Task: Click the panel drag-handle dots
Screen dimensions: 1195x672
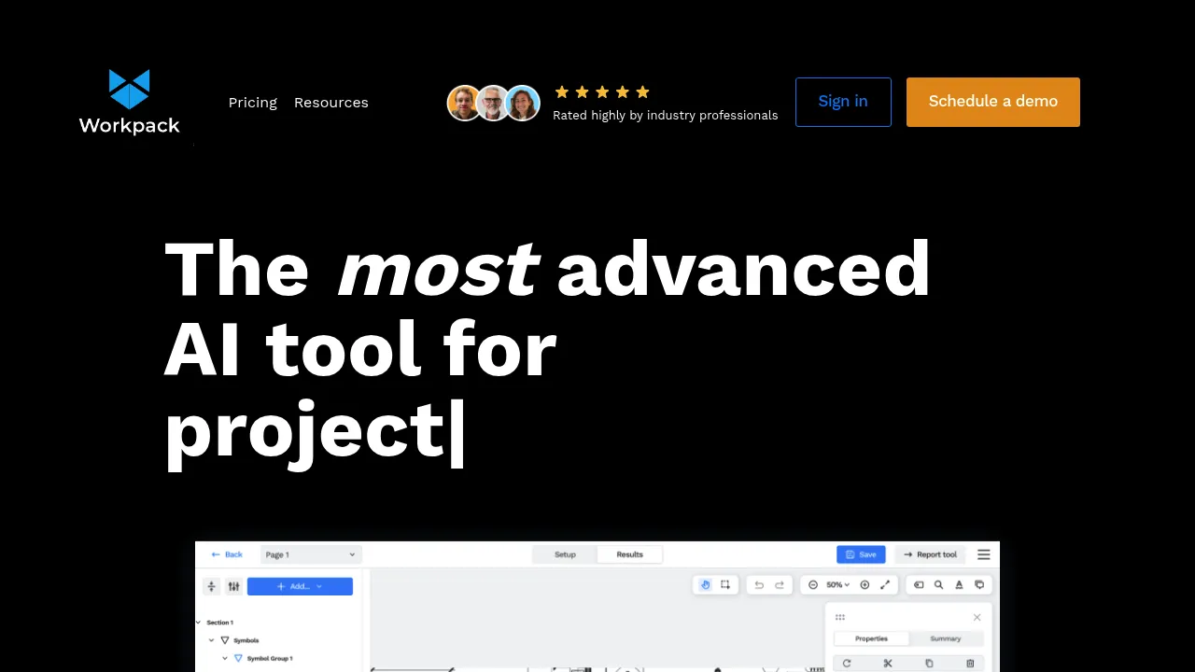Action: (840, 617)
